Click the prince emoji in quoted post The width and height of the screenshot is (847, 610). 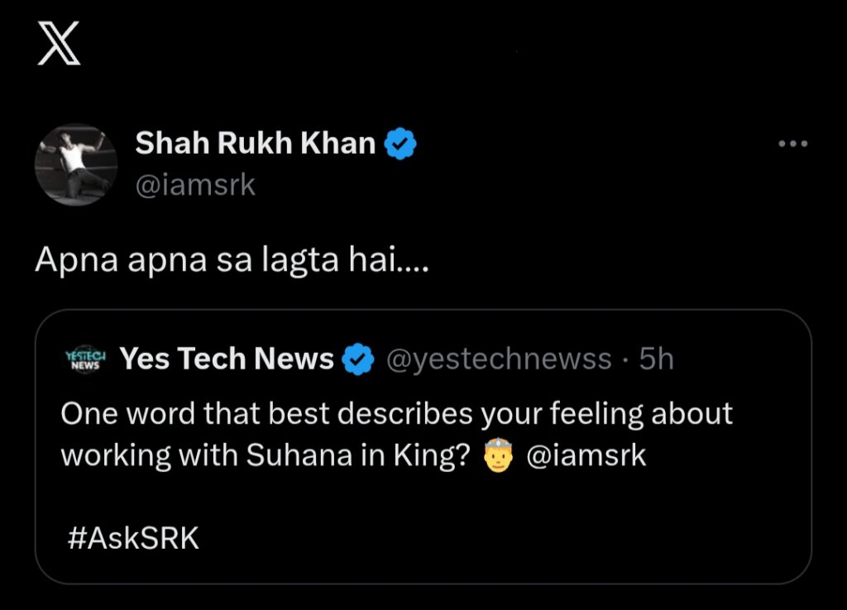pyautogui.click(x=500, y=455)
